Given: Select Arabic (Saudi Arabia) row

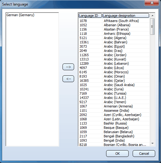Looking at the screenshot, I should click(114, 85).
